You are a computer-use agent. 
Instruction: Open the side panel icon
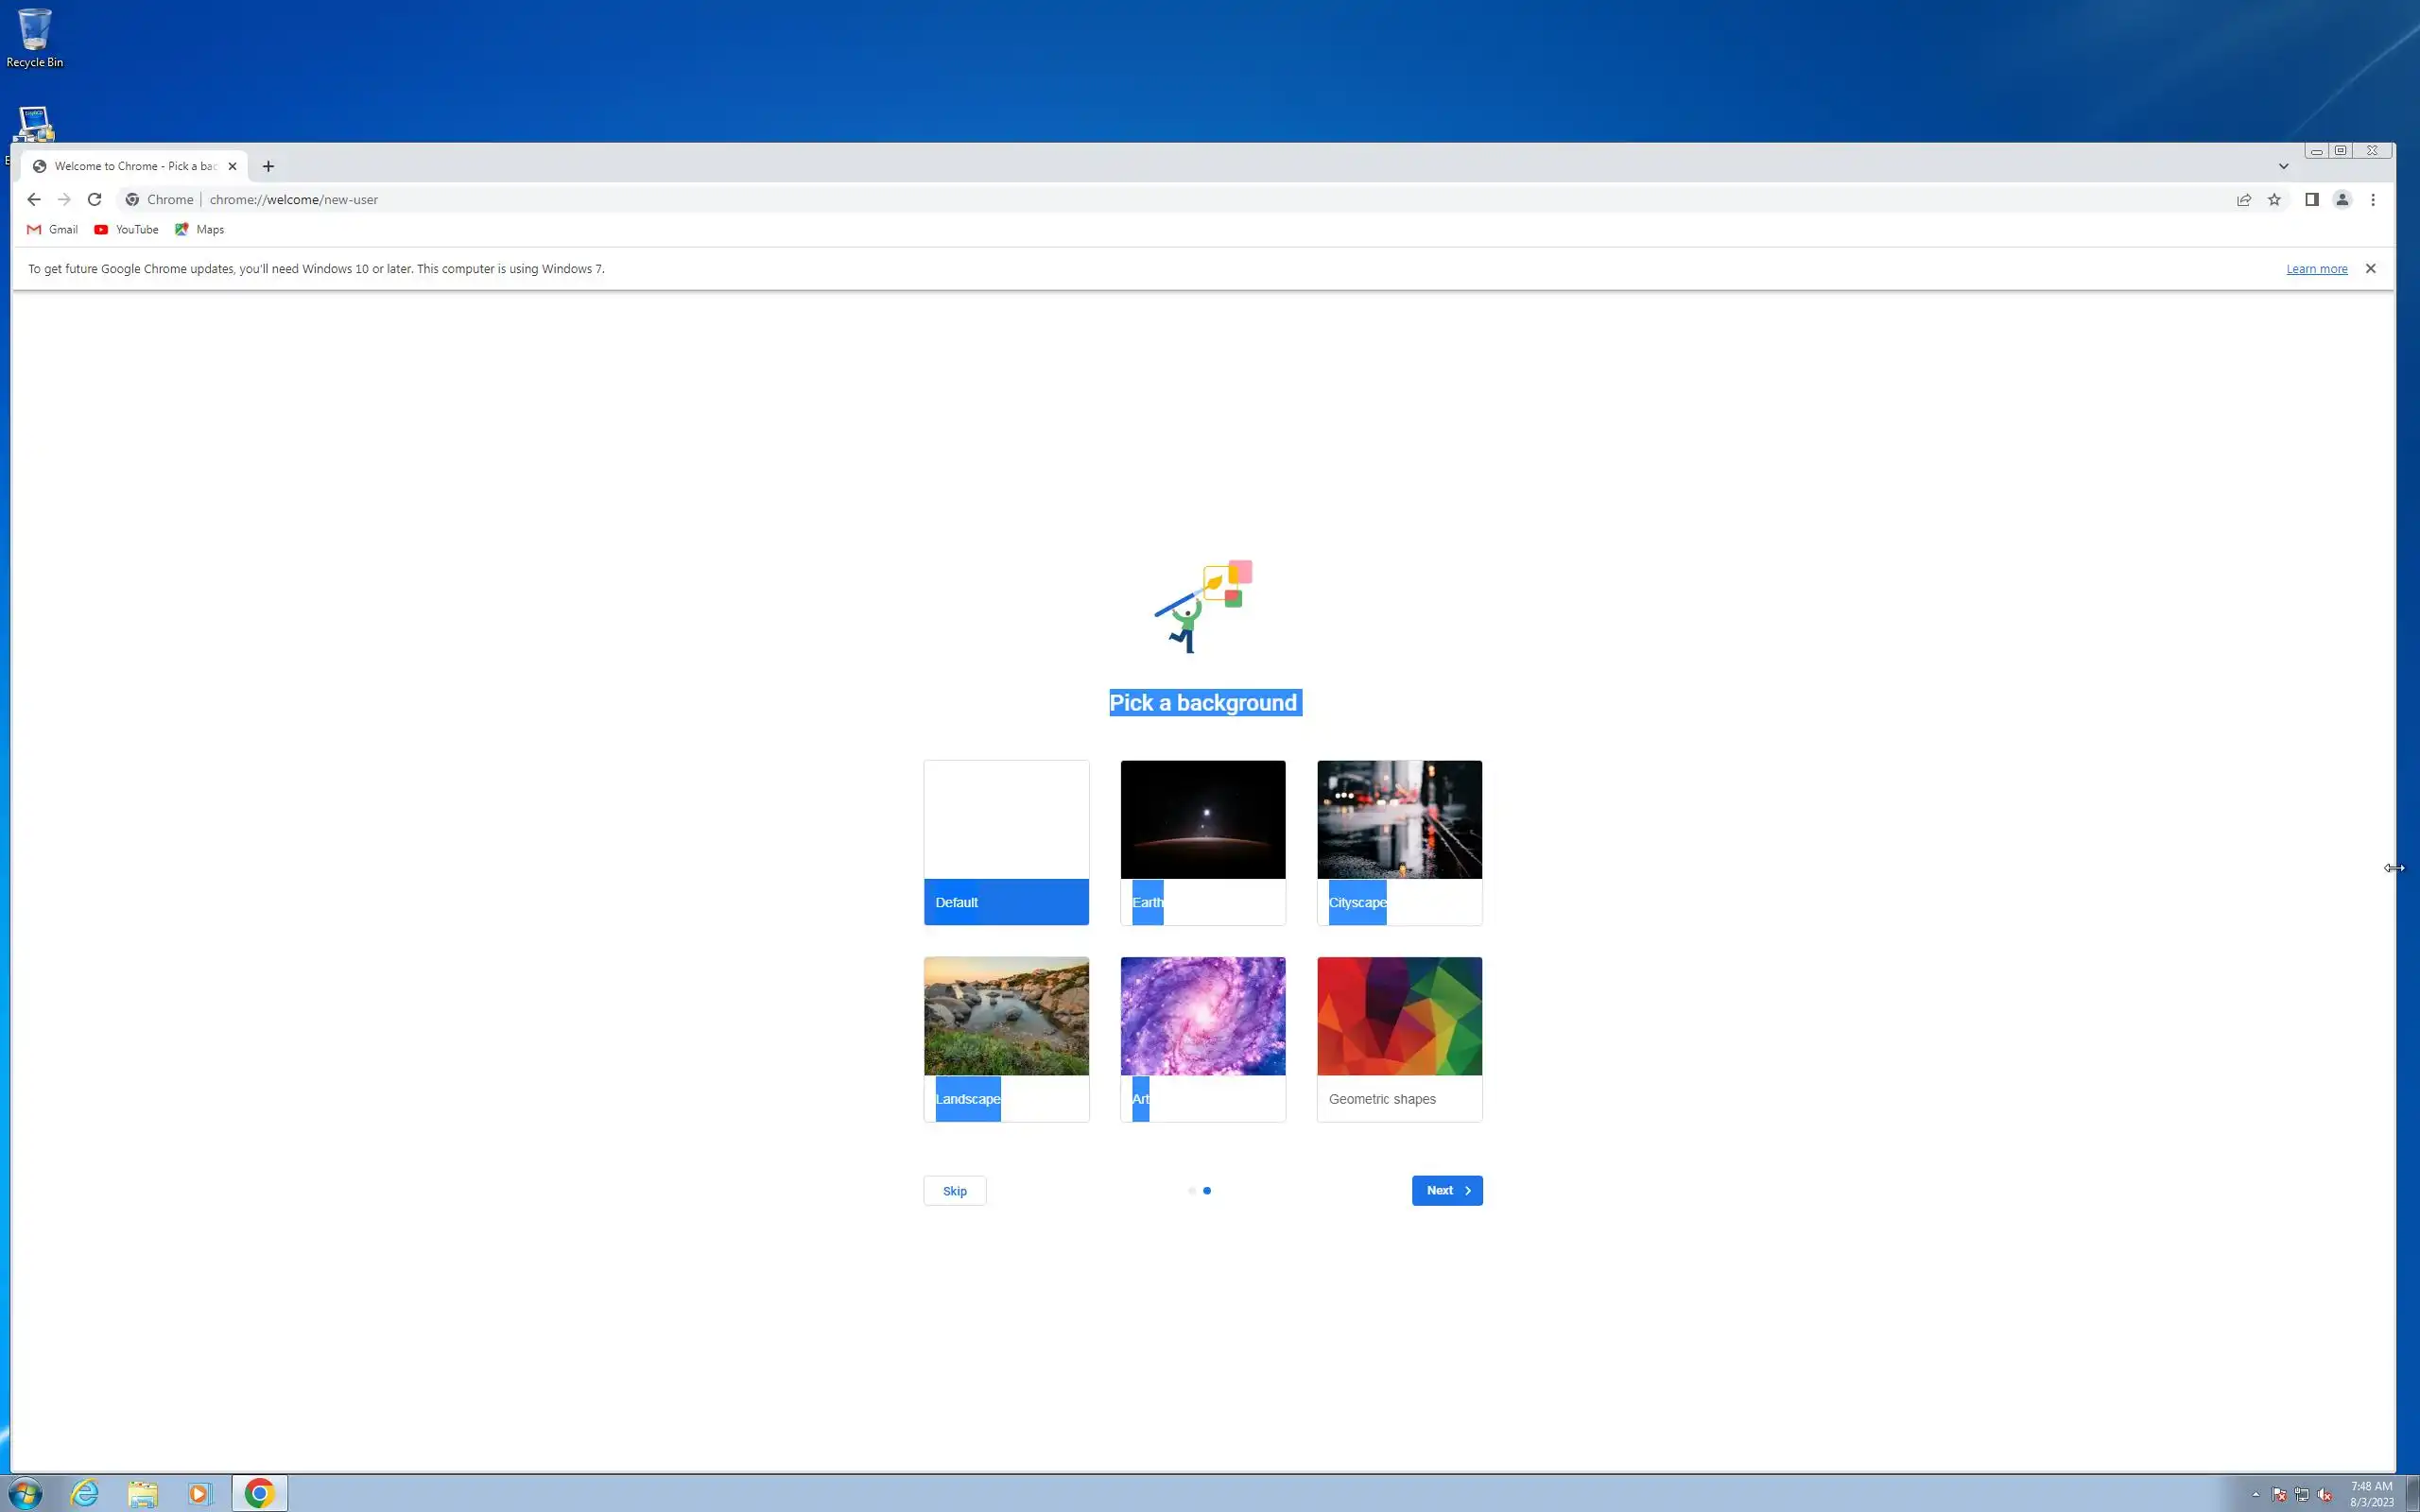2311,200
